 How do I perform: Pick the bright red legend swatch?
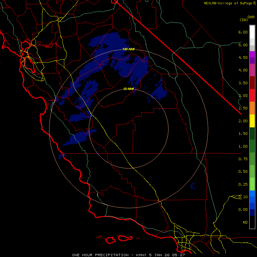[x=252, y=95]
